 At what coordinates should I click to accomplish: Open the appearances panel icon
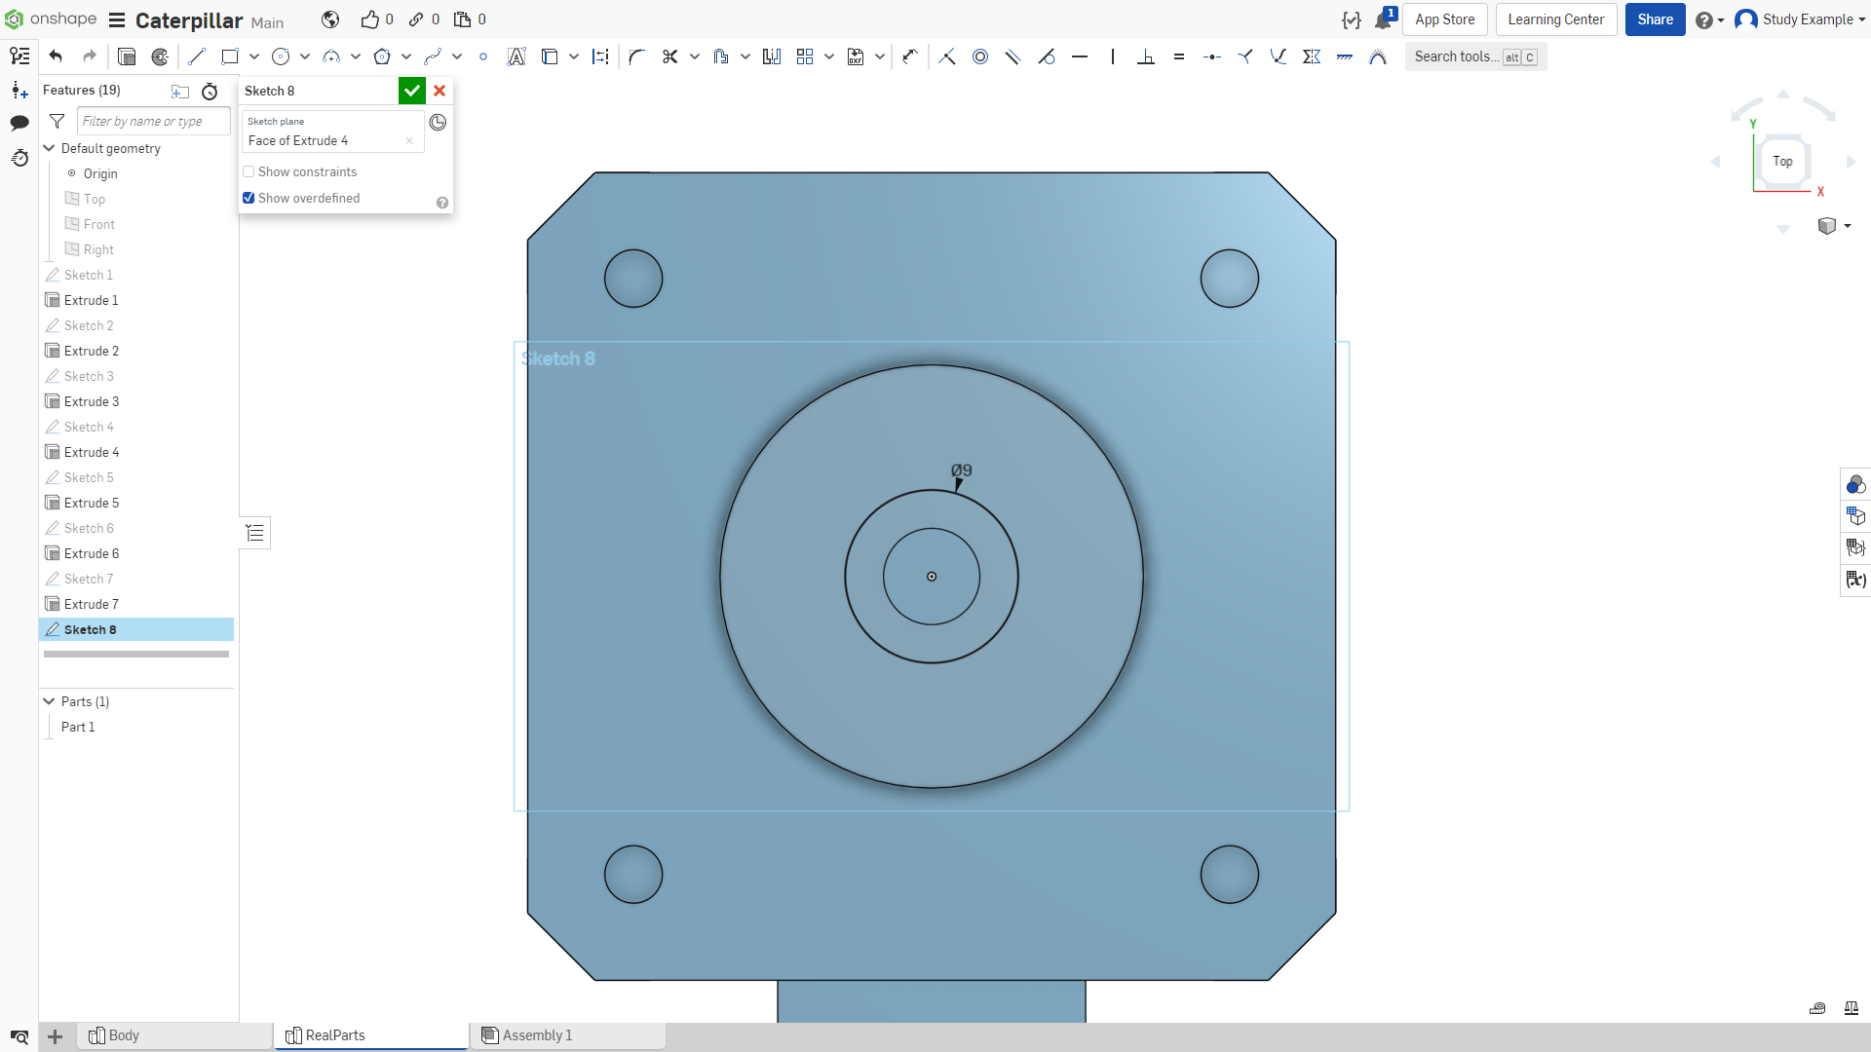(1855, 484)
